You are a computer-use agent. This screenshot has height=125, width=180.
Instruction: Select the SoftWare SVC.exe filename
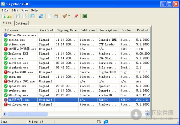pos(22,81)
